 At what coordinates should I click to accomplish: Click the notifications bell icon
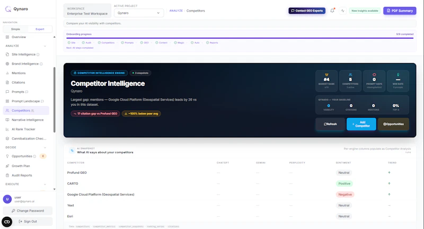tap(332, 11)
